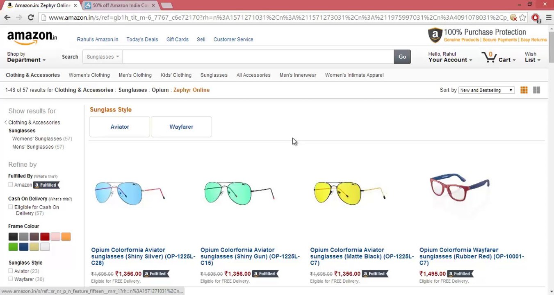Image resolution: width=554 pixels, height=295 pixels.
Task: Open the Chrome hamburger menu
Action: pyautogui.click(x=549, y=18)
